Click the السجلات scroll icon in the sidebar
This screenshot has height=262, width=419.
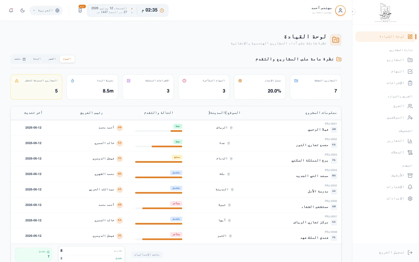410,152
